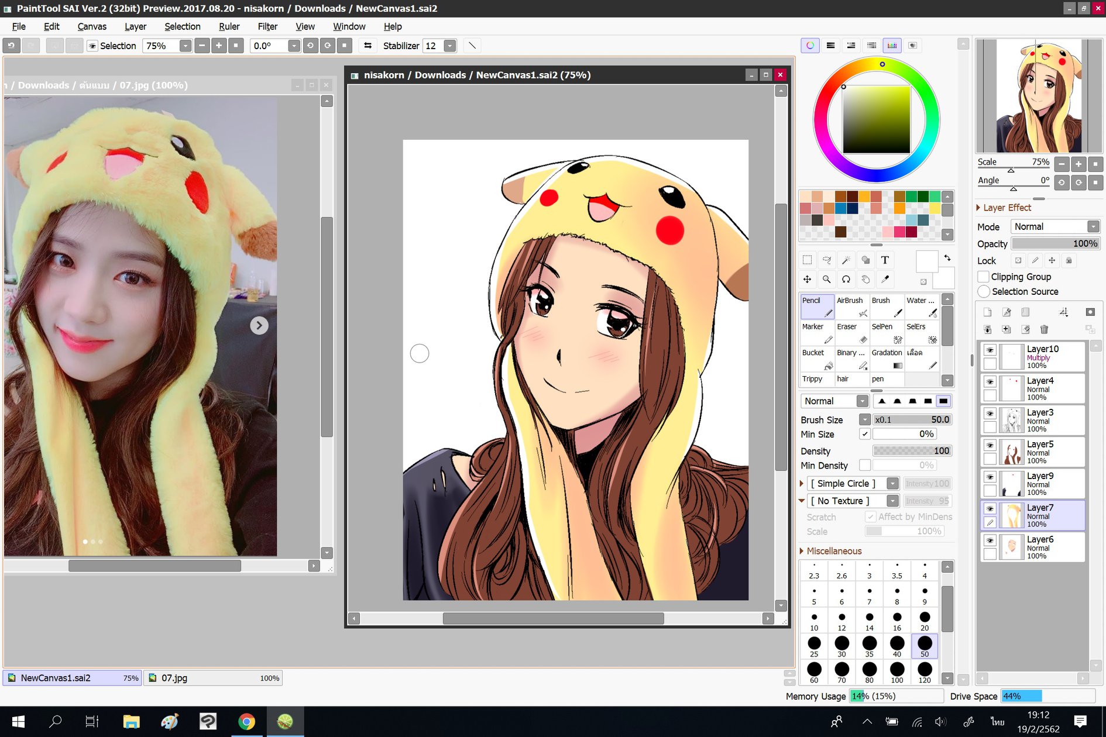Flip canvas view horizontally
This screenshot has height=737, width=1106.
367,46
